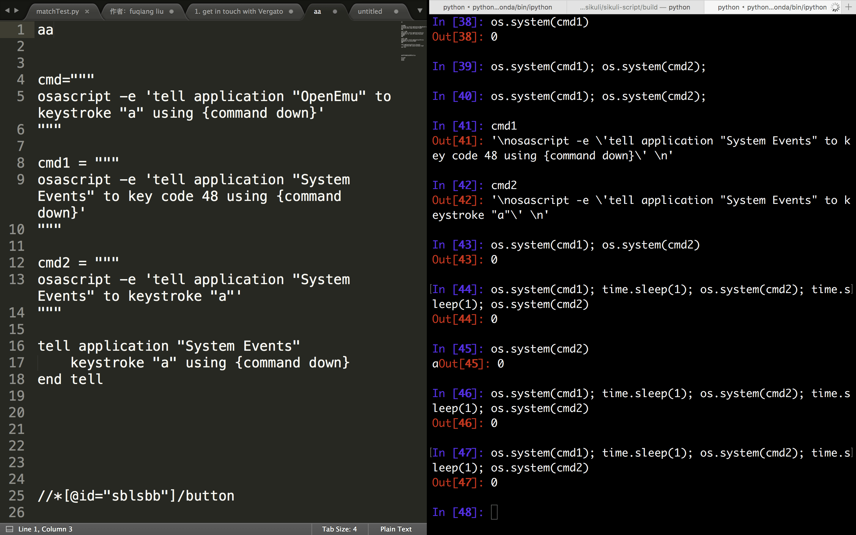
Task: Click the next tab right arrow
Action: (x=16, y=11)
